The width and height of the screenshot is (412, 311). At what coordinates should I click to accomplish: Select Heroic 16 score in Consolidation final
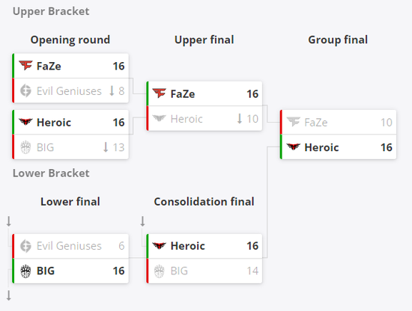252,246
